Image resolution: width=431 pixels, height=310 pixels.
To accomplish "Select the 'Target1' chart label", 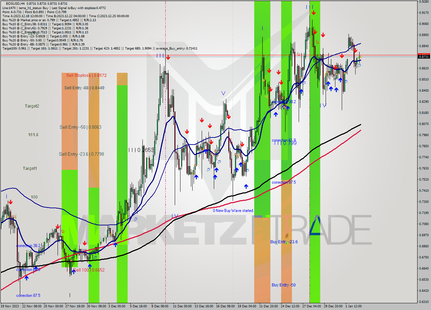I will (30, 168).
